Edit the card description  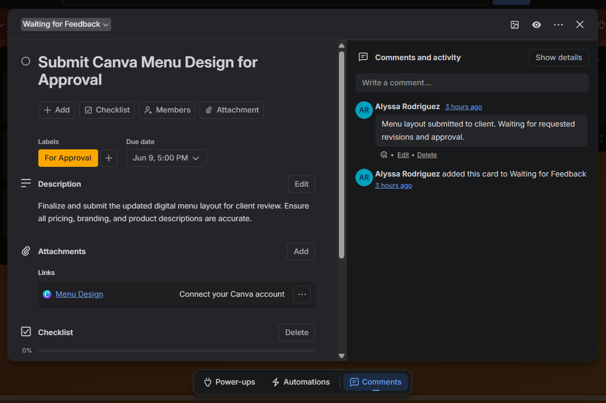302,184
